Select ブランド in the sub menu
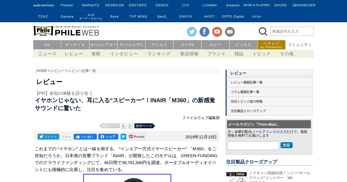The height and width of the screenshot is (182, 347). click(217, 54)
